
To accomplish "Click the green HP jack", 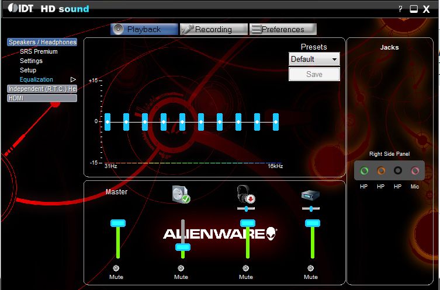I will [364, 170].
